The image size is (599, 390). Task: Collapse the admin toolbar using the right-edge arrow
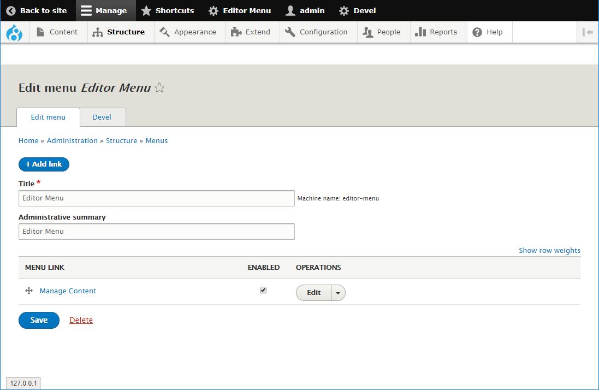(x=588, y=32)
